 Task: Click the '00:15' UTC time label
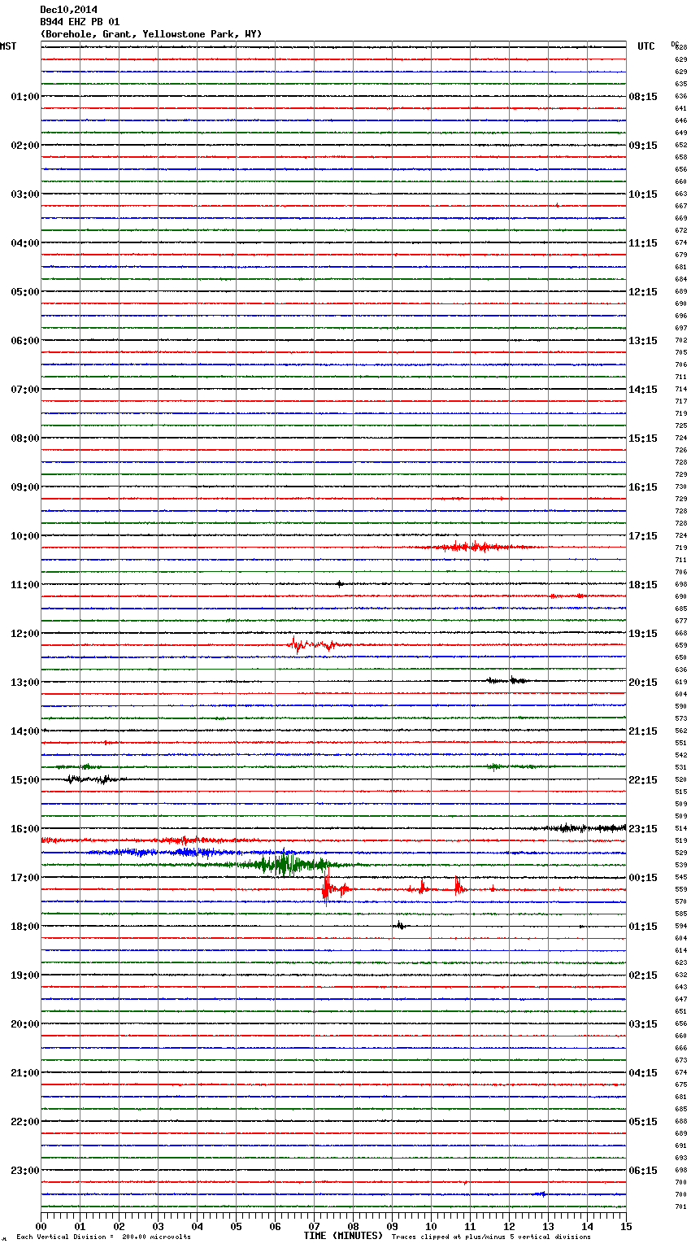643,878
